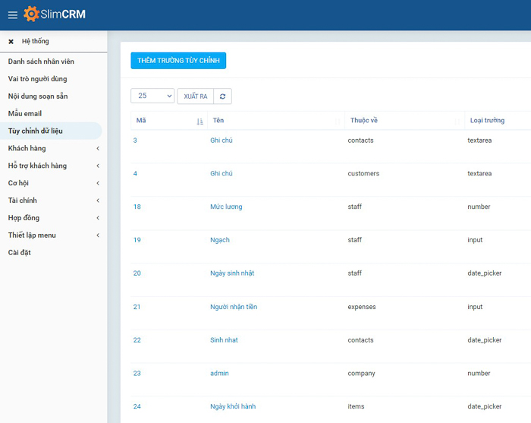Open Nội dung soạn sẵn
The image size is (531, 423).
[38, 96]
